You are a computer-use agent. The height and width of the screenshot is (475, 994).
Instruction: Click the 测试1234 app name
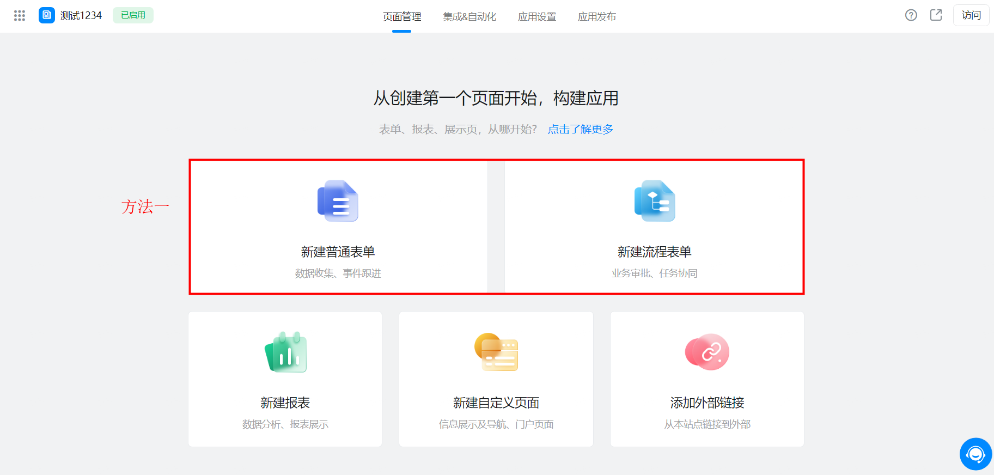(81, 16)
